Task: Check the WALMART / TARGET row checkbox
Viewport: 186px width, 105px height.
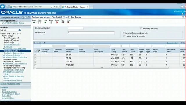Action: click(x=35, y=65)
